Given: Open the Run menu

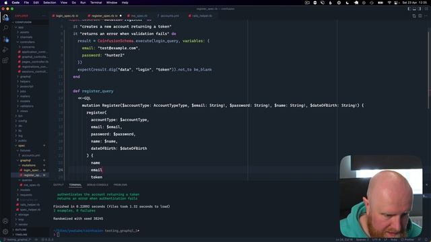Looking at the screenshot, I should [83, 3].
